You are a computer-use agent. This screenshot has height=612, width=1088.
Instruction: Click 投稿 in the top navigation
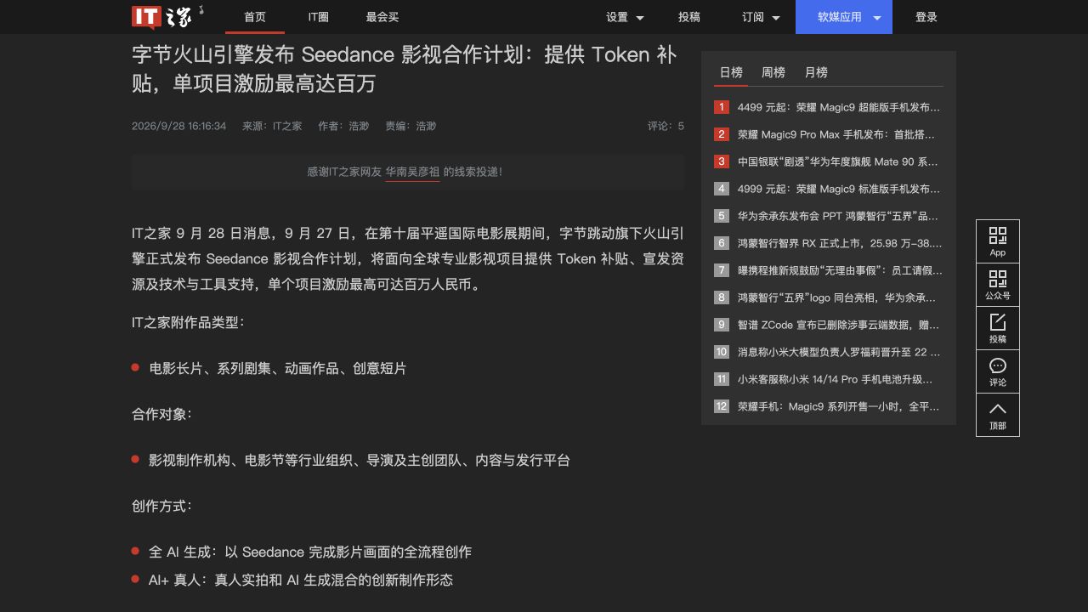689,17
